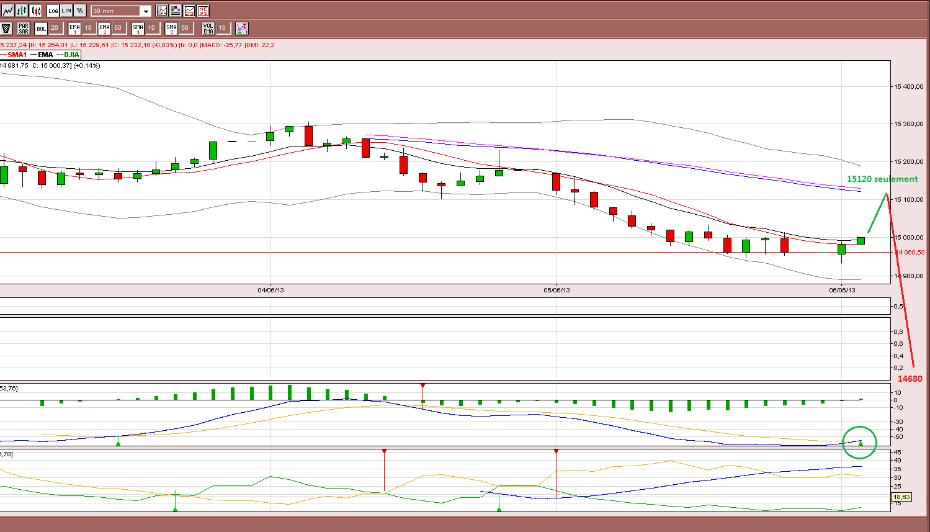Open the chart color settings icon
The image size is (930, 532).
pos(176,11)
